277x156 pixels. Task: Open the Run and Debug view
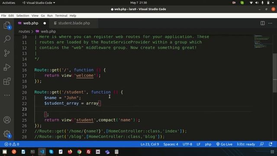(x=7, y=67)
